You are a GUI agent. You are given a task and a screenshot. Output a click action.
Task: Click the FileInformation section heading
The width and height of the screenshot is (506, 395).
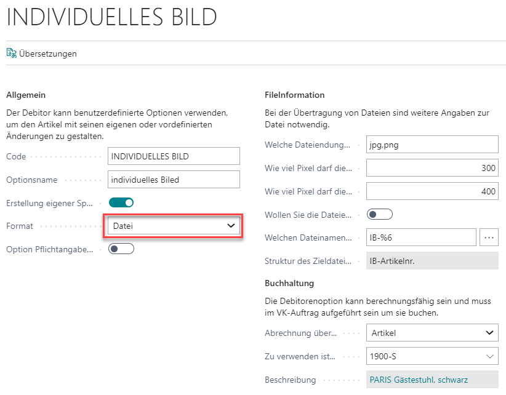coord(294,95)
